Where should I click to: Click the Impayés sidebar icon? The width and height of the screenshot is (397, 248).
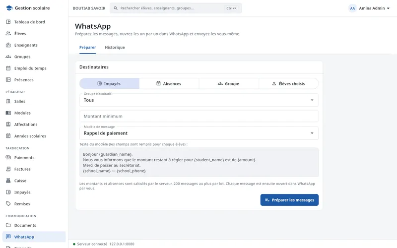pos(8,192)
